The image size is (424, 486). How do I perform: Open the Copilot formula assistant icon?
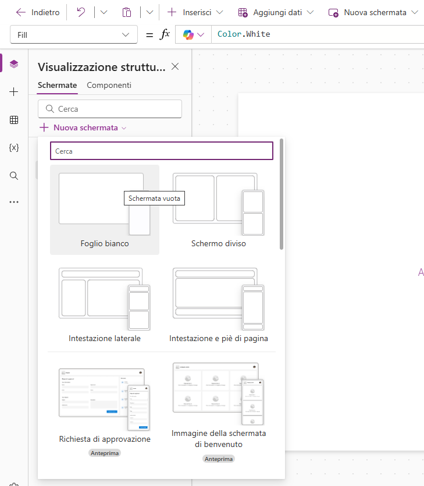pyautogui.click(x=188, y=34)
